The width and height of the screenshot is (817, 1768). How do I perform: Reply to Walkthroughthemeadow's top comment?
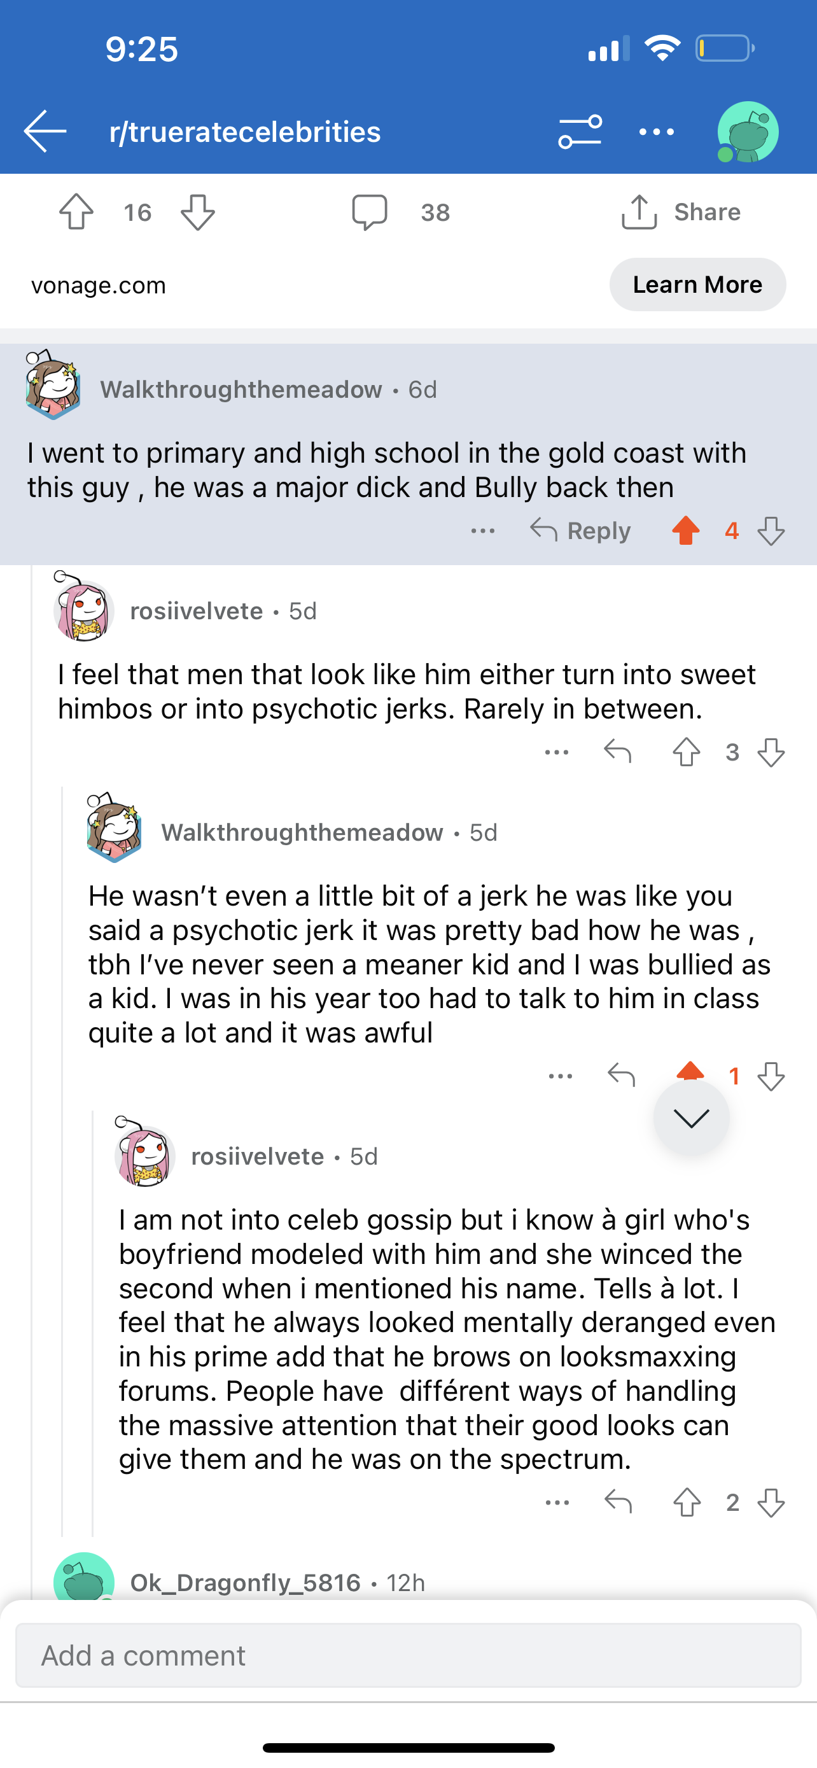pos(580,531)
